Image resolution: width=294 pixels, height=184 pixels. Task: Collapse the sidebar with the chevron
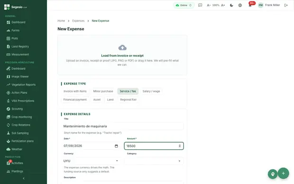coord(24,178)
